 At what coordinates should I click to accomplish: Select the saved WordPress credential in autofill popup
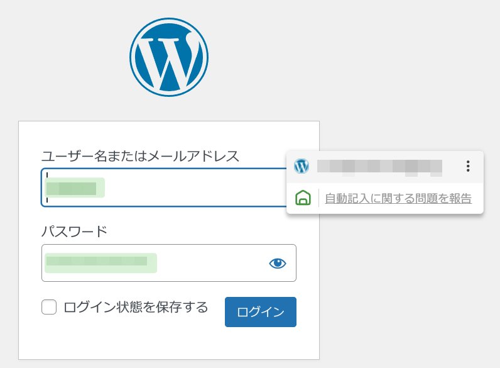tap(385, 167)
